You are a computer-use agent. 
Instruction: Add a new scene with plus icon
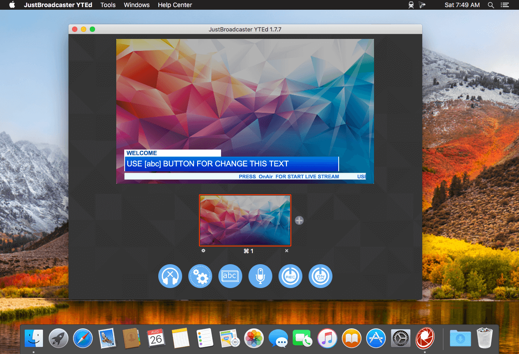click(x=299, y=220)
